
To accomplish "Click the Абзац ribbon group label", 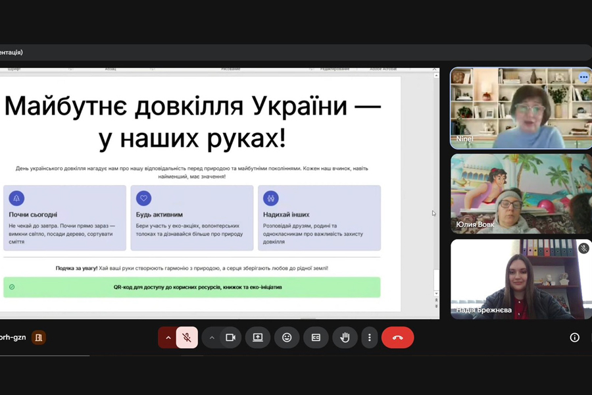I will coord(111,69).
